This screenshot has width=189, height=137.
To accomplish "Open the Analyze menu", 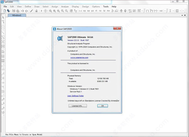I will tap(65, 7).
